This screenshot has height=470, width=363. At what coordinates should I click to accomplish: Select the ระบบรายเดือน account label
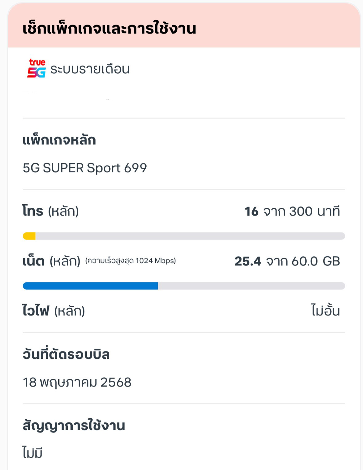pos(90,69)
